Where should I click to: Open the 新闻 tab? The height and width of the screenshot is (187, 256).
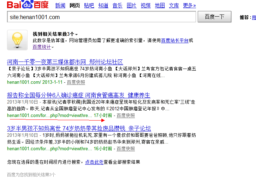pyautogui.click(x=60, y=6)
